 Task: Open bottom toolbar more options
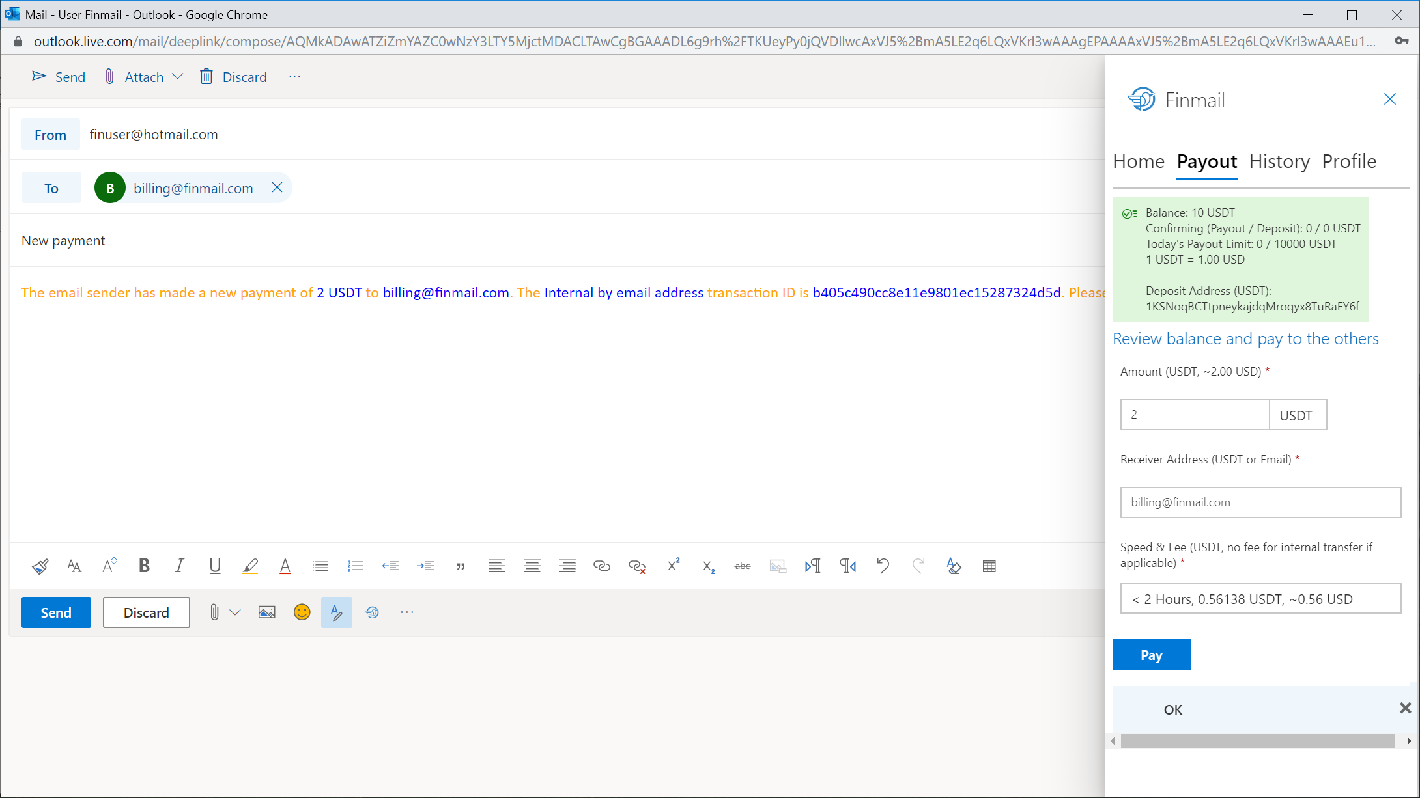tap(407, 612)
